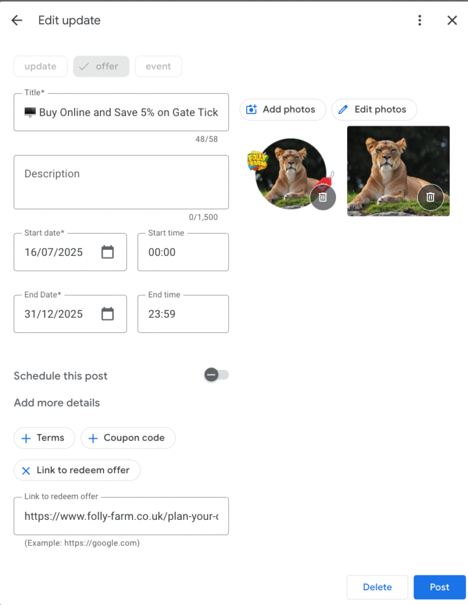Click the Add photos button

283,109
